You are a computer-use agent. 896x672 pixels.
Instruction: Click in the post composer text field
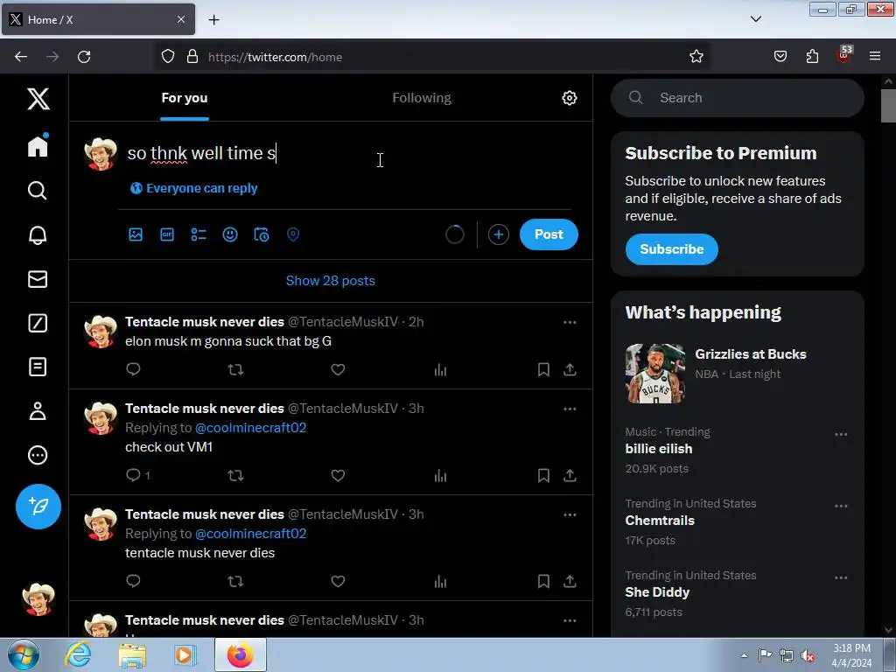click(348, 153)
